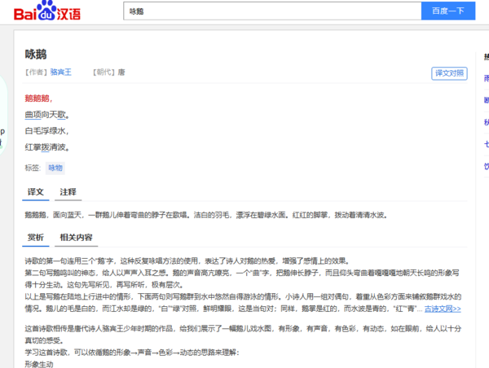Switch to the 注释 tab
Viewport: 489px width, 368px height.
pos(68,192)
